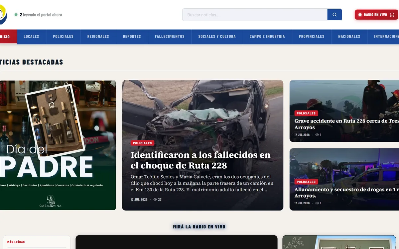This screenshot has width=399, height=249.
Task: Click the leyendo el portal ahora counter
Action: [41, 15]
